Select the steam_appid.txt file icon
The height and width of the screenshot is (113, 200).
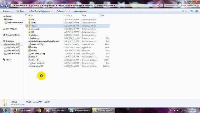pos(29,63)
